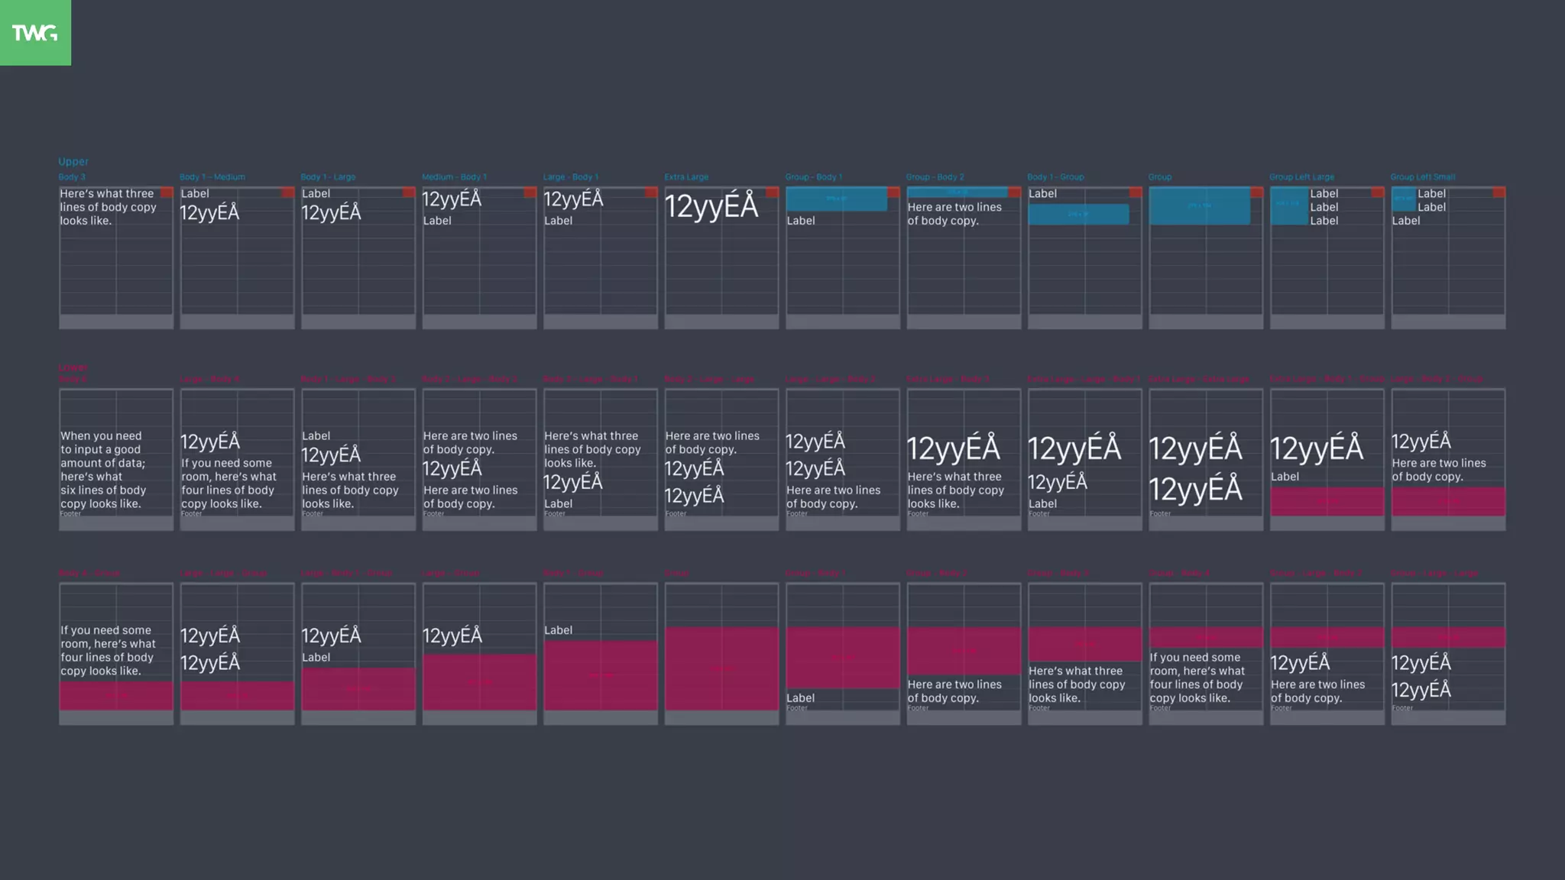Click the Lower section heading

tap(73, 367)
